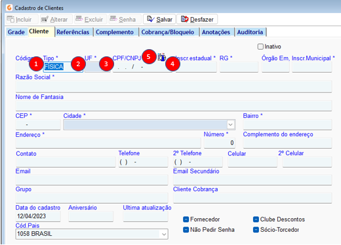This screenshot has width=341, height=245.
Task: Click the Órgão Em. input field
Action: pyautogui.click(x=275, y=67)
